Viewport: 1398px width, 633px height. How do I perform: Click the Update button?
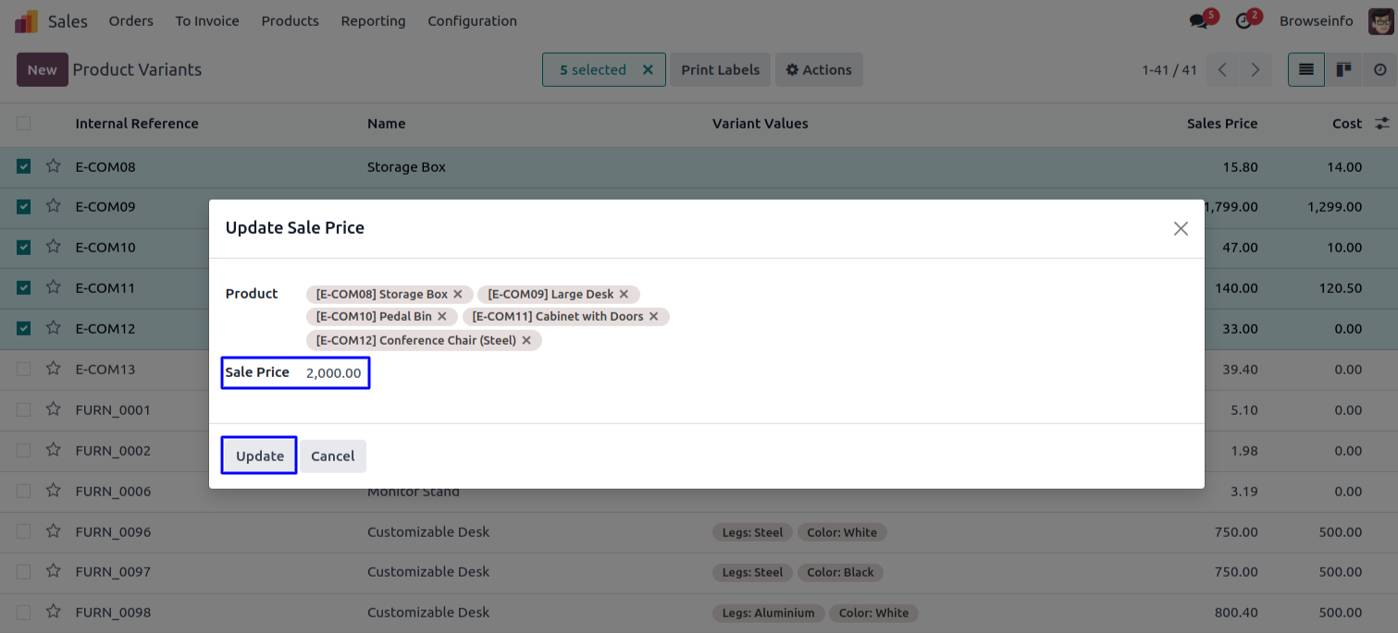(259, 456)
